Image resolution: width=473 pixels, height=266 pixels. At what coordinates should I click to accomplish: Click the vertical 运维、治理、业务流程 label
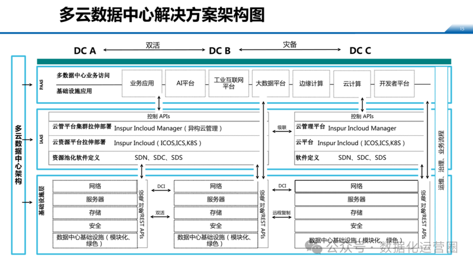click(441, 160)
